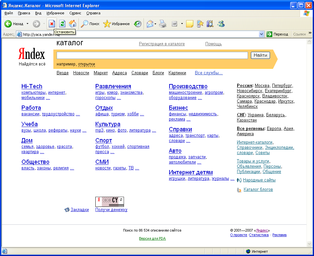
Task: Click the address bar URL field
Action: pos(140,34)
